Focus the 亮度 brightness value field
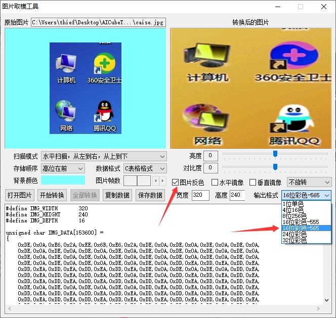 [x=211, y=156]
